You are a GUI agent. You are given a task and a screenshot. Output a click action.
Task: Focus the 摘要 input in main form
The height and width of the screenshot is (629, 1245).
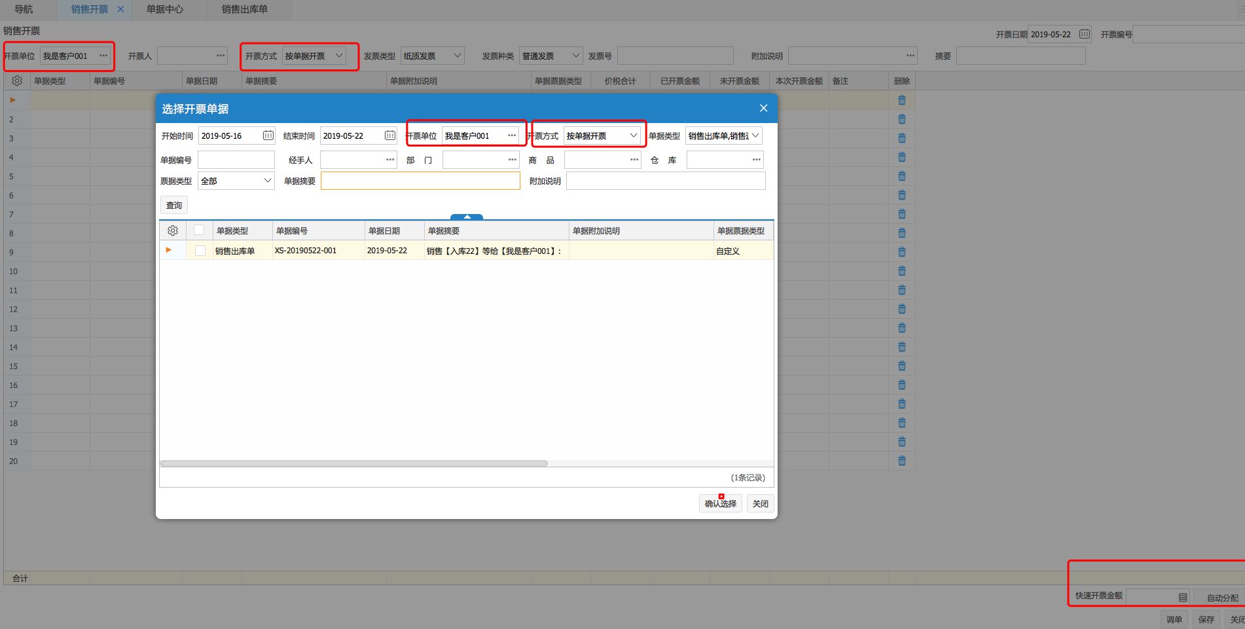(x=1020, y=56)
